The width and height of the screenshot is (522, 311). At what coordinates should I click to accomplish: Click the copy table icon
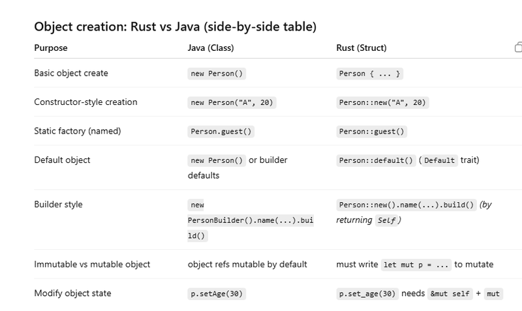point(518,48)
